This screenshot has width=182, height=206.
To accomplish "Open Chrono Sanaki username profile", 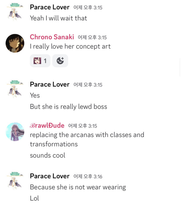I will (x=52, y=37).
